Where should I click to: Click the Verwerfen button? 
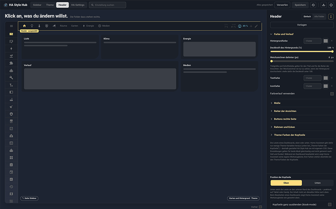[x=282, y=5]
